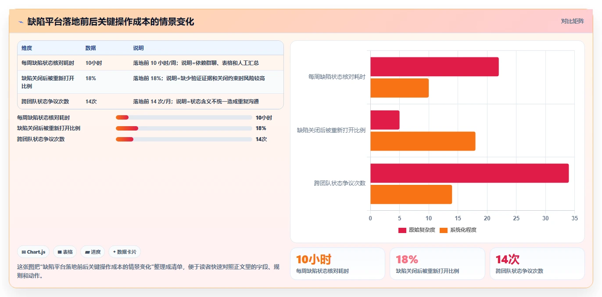Click the 18% value beside the progress bar
The height and width of the screenshot is (297, 602).
(x=261, y=128)
